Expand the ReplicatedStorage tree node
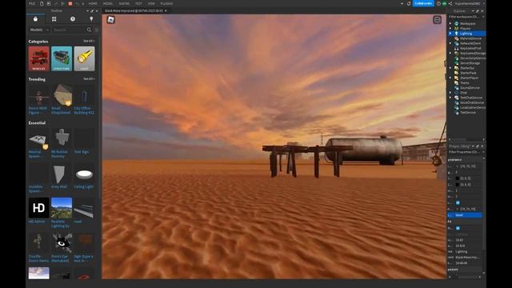This screenshot has height=288, width=512. [450, 53]
